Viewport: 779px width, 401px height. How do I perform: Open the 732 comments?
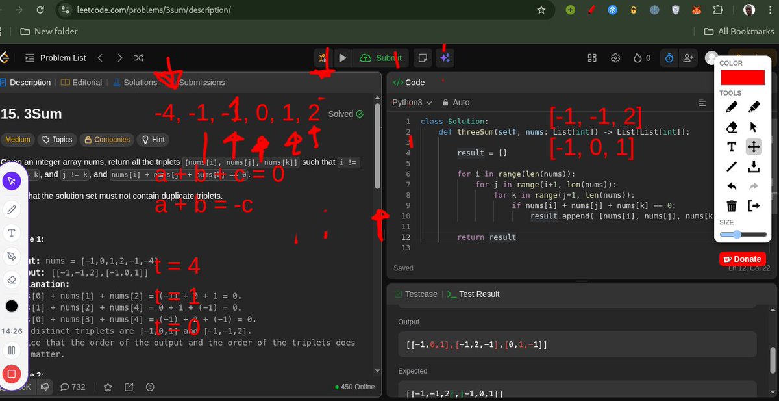point(73,387)
